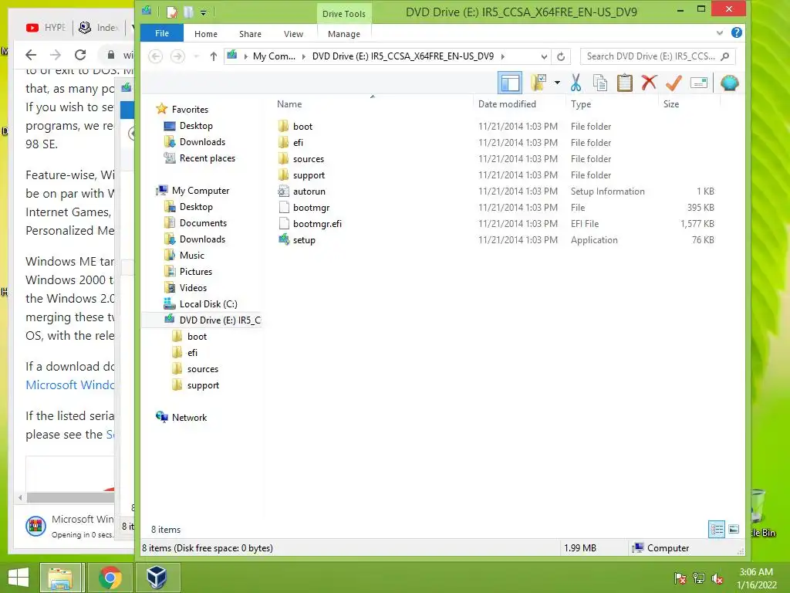Open recent locations dropdown arrow
The height and width of the screenshot is (593, 790).
[197, 56]
